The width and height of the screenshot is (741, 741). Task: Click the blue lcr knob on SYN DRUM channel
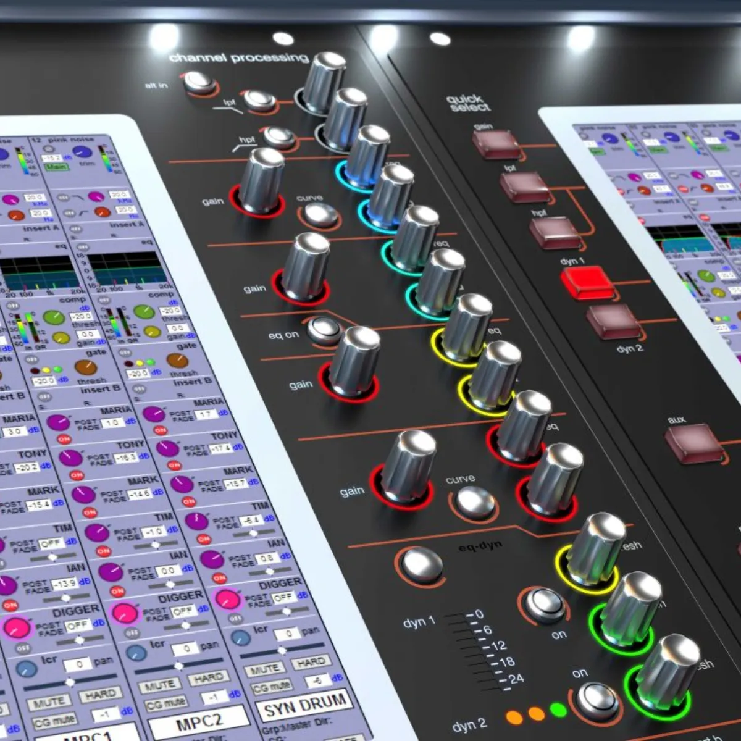[x=241, y=638]
